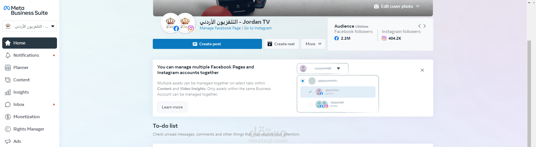The width and height of the screenshot is (536, 147).
Task: Click the To-do list heading
Action: (165, 126)
